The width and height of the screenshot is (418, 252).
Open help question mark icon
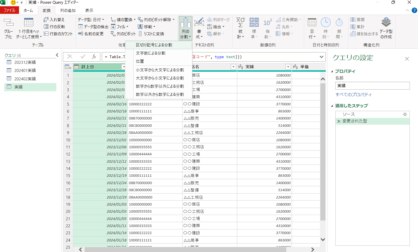414,10
